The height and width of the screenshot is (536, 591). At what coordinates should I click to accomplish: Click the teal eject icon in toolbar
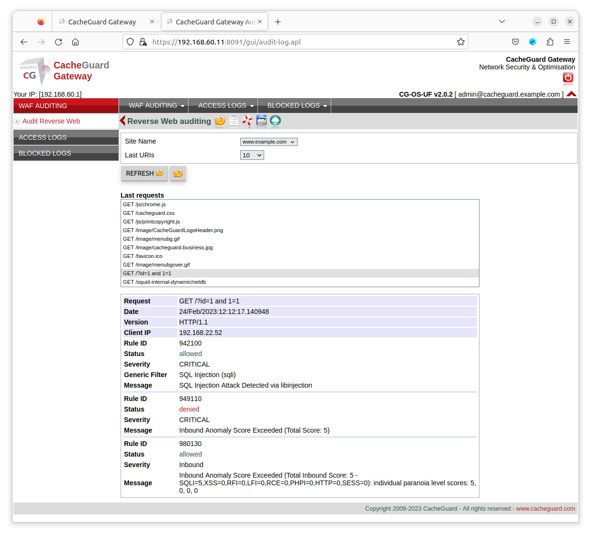coord(275,121)
